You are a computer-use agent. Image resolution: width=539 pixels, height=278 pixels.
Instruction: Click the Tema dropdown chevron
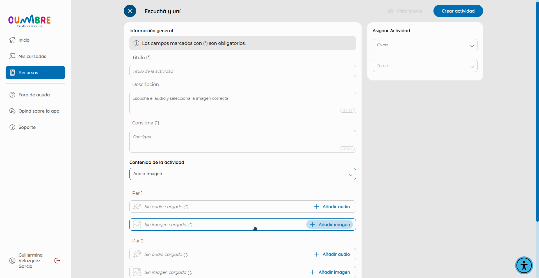(472, 66)
